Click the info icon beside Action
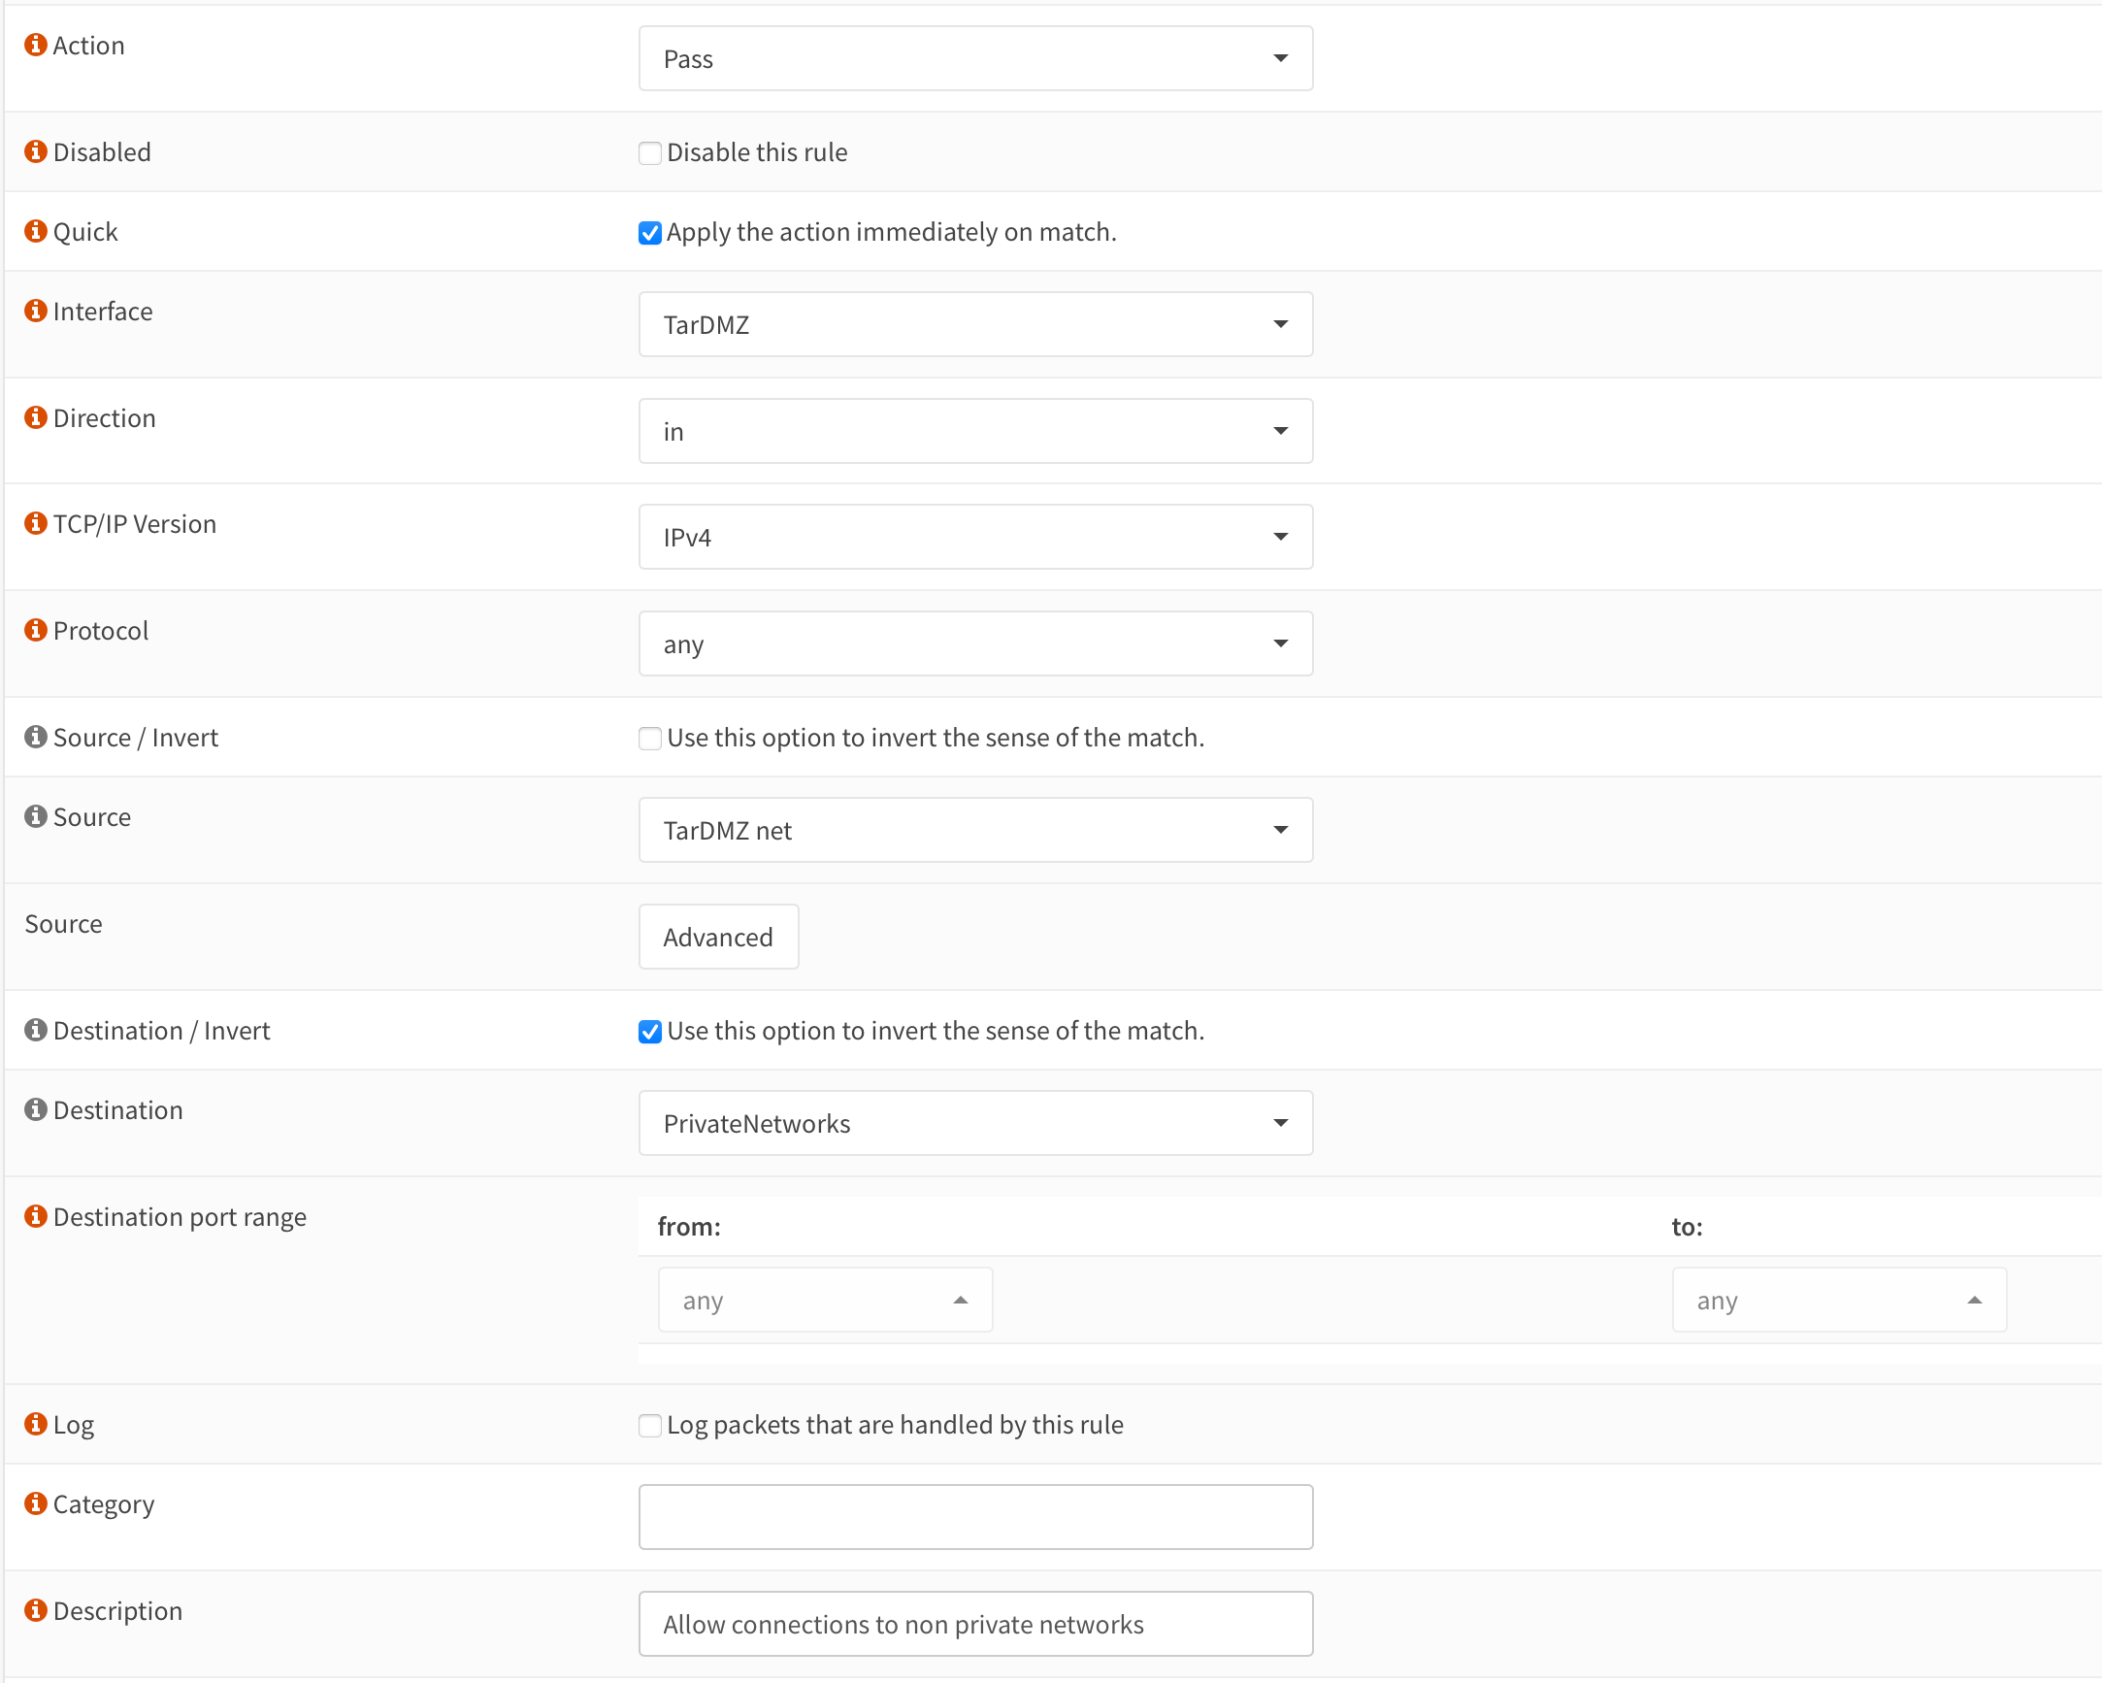The height and width of the screenshot is (1683, 2102). click(x=35, y=45)
